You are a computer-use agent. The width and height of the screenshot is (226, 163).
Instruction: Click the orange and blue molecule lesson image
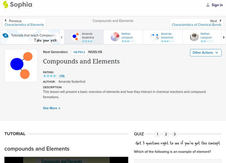tap(21, 66)
